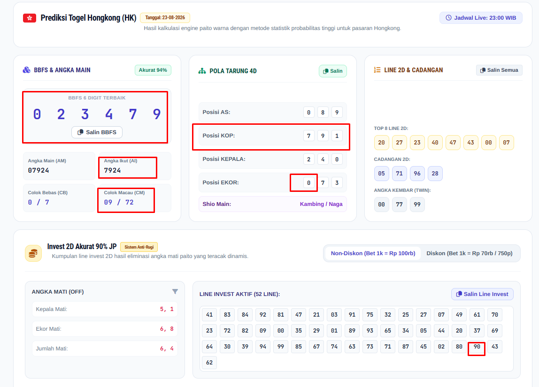Click Colok Bebas (CB) value 0 / 7
539x387 pixels.
coord(38,202)
